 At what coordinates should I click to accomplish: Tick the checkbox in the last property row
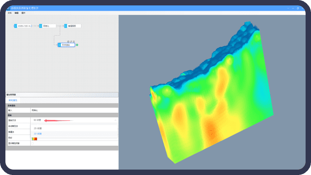tap(32, 143)
